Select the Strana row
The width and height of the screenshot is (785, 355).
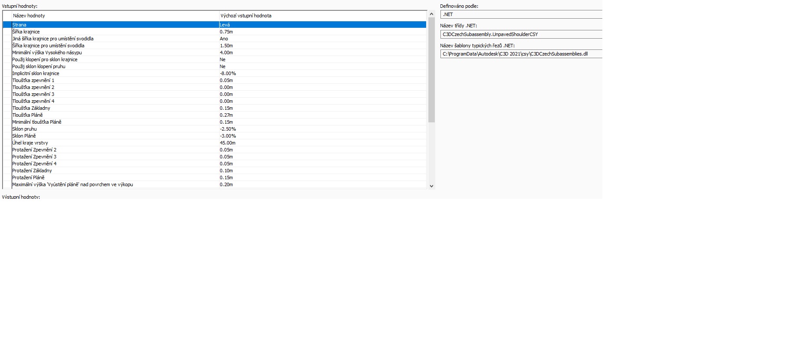click(20, 25)
